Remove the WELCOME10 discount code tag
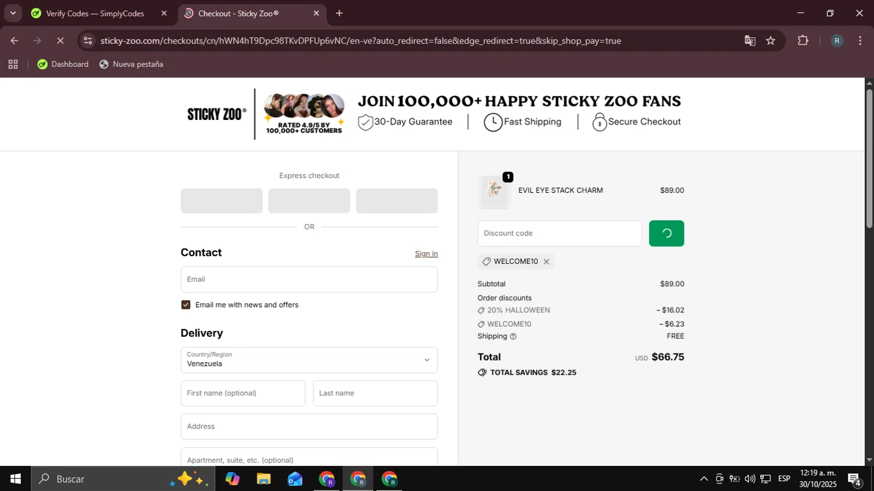874x491 pixels. tap(546, 262)
